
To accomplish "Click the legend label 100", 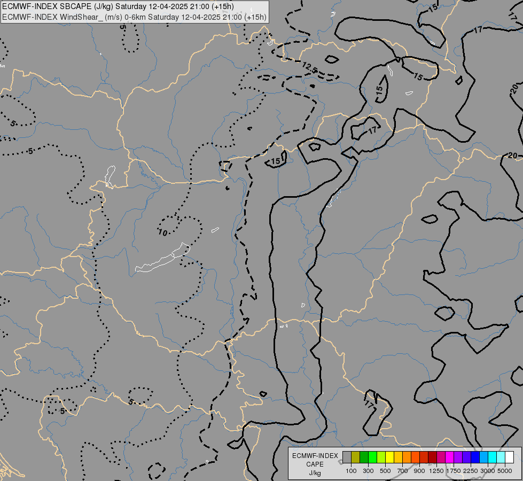I will (x=351, y=471).
